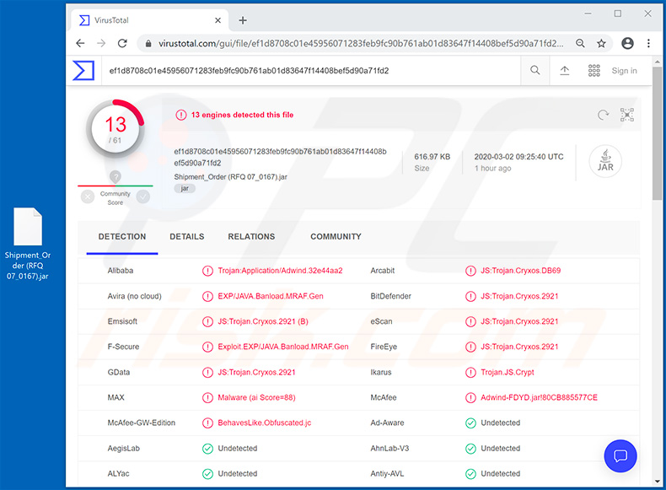Click the AegisLab undetected check icon
The height and width of the screenshot is (490, 666).
tap(207, 449)
